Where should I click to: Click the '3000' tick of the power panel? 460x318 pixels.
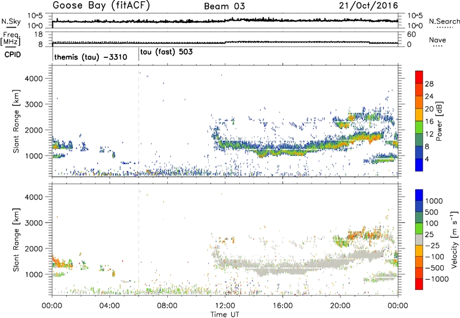pos(33,104)
